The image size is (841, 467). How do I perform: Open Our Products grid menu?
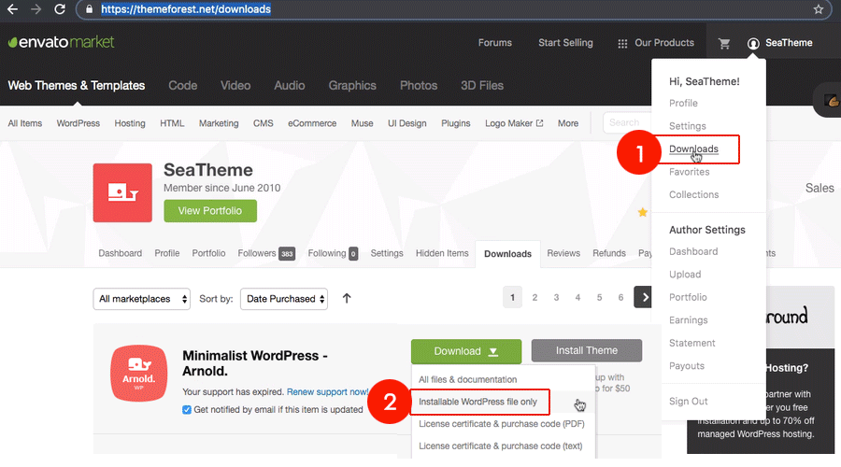point(656,43)
